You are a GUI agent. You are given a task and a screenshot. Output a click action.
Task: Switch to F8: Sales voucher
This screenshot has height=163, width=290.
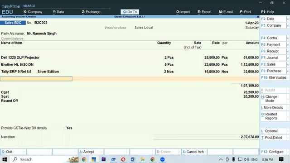[x=273, y=64]
